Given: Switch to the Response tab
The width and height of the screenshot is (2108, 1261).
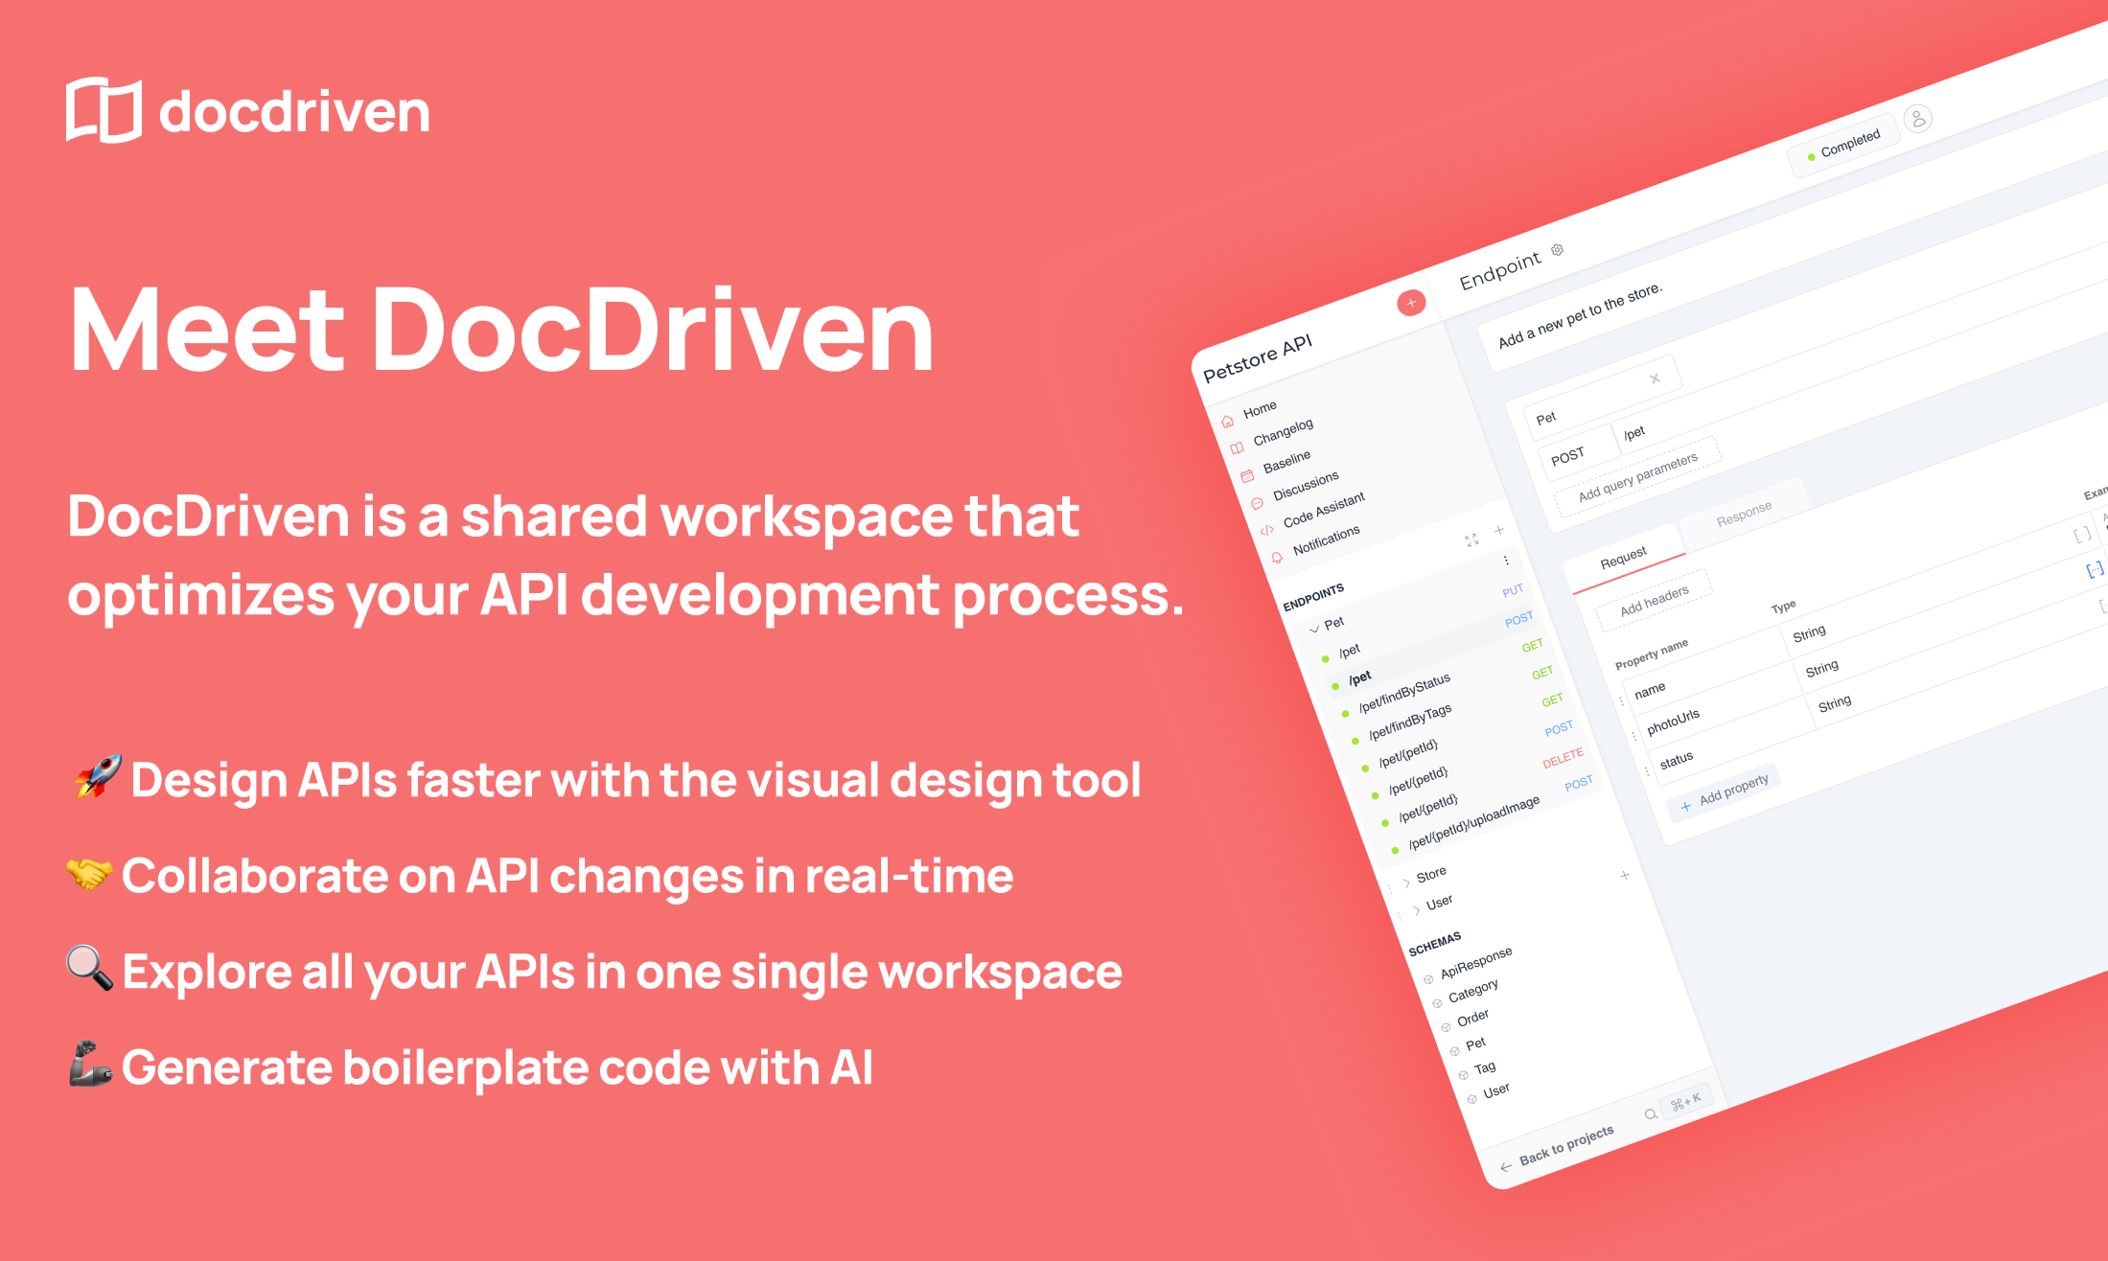Looking at the screenshot, I should pyautogui.click(x=1744, y=514).
